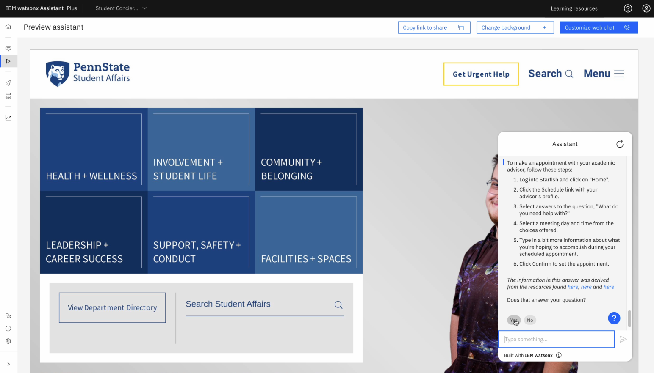Click the Yes response chip
Viewport: 654px width, 373px height.
coord(514,320)
